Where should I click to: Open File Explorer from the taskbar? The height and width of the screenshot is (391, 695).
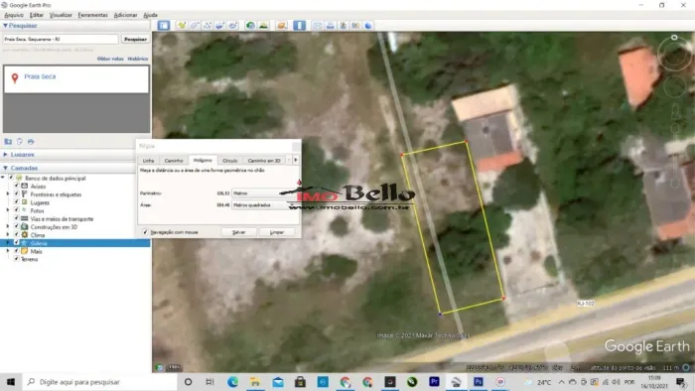[255, 382]
